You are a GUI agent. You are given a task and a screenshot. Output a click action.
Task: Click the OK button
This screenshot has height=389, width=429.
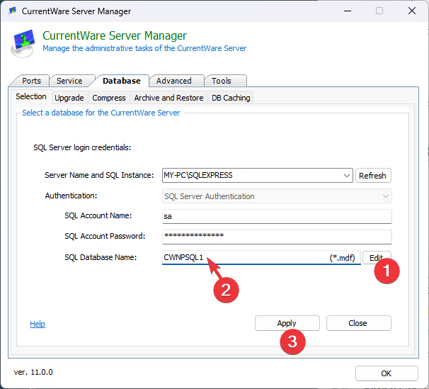(387, 373)
